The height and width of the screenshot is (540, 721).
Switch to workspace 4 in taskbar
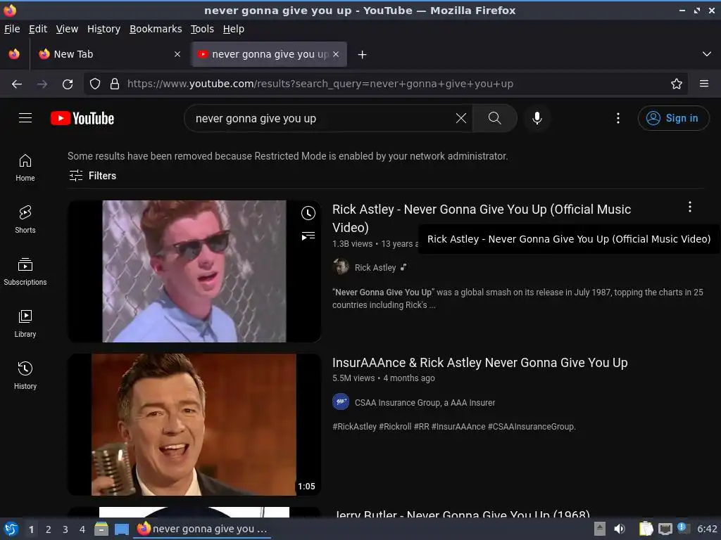pyautogui.click(x=82, y=529)
